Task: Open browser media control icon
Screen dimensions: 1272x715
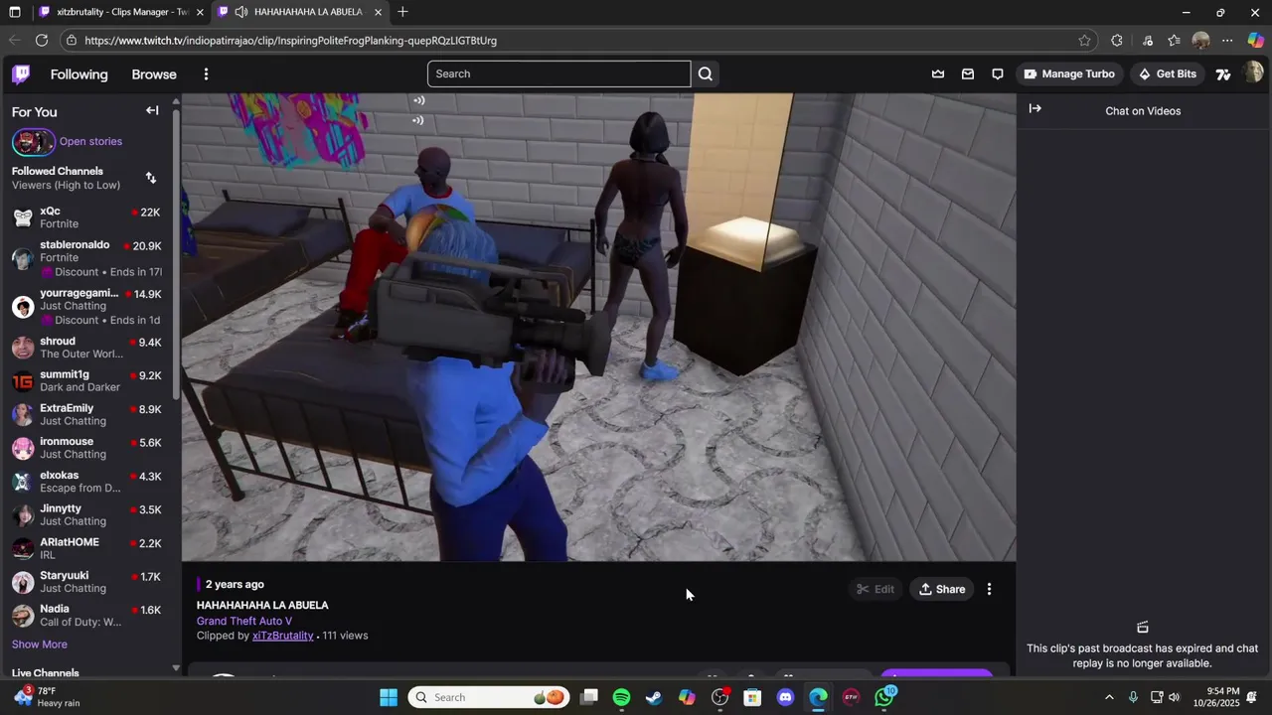Action: tap(1147, 41)
